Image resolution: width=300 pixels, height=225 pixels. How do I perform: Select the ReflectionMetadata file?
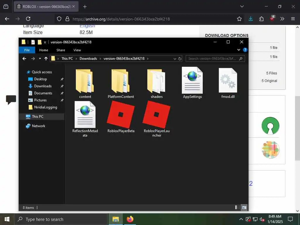click(x=85, y=119)
